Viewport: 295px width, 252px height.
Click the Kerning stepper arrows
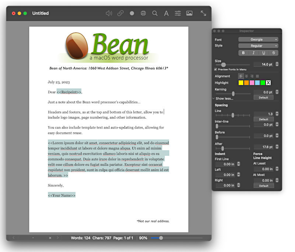click(277, 92)
